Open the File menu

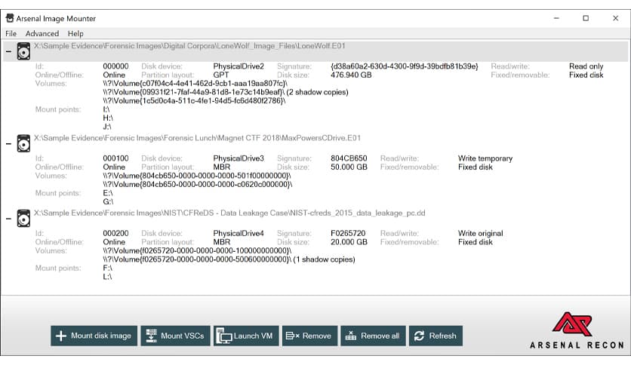pyautogui.click(x=11, y=34)
